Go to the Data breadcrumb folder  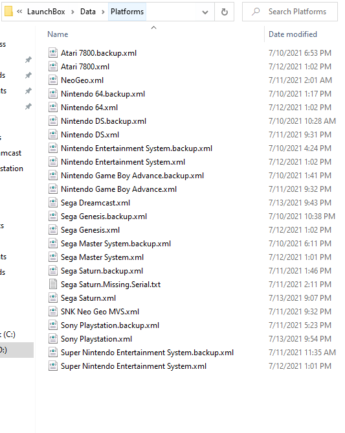pyautogui.click(x=88, y=12)
